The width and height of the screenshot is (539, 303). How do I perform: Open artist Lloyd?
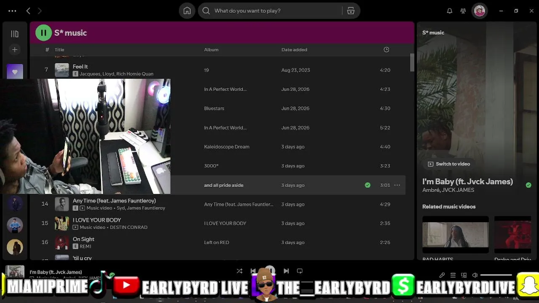pyautogui.click(x=109, y=74)
